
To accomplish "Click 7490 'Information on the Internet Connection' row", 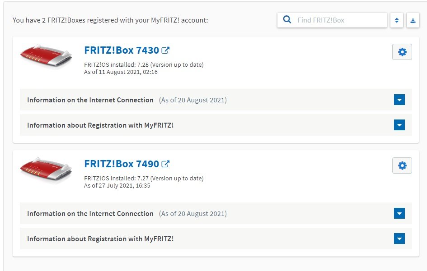I will click(216, 213).
